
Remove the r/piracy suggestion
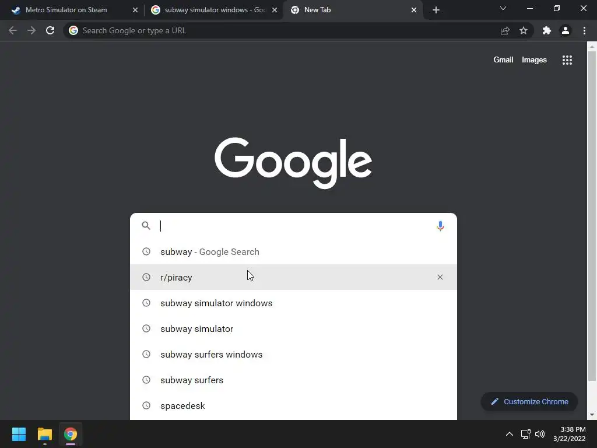coord(440,277)
